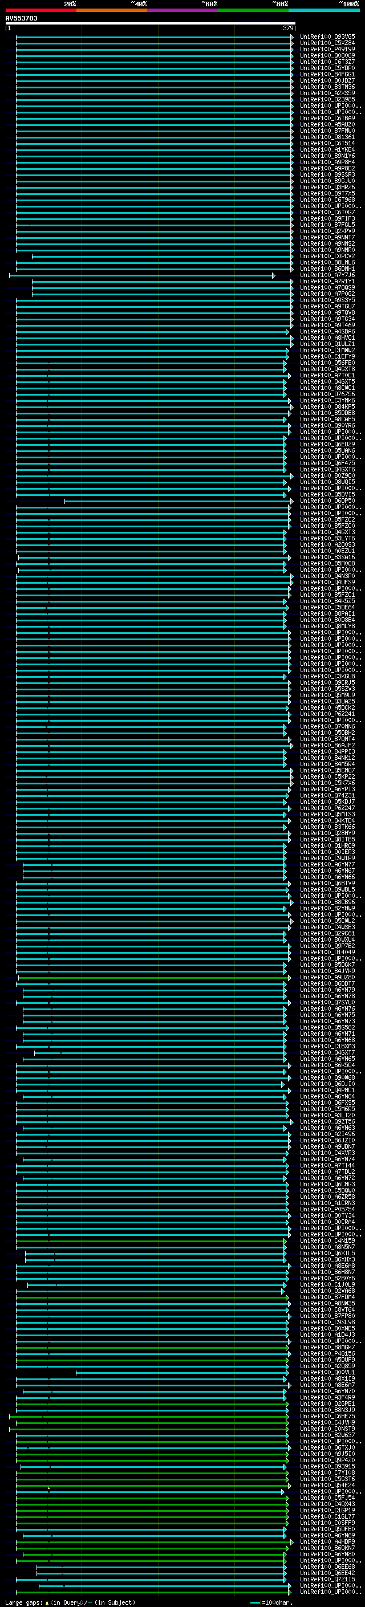The width and height of the screenshot is (365, 1607).
Task: Open hit UniRef100_C5XZ84
Action: point(327,43)
